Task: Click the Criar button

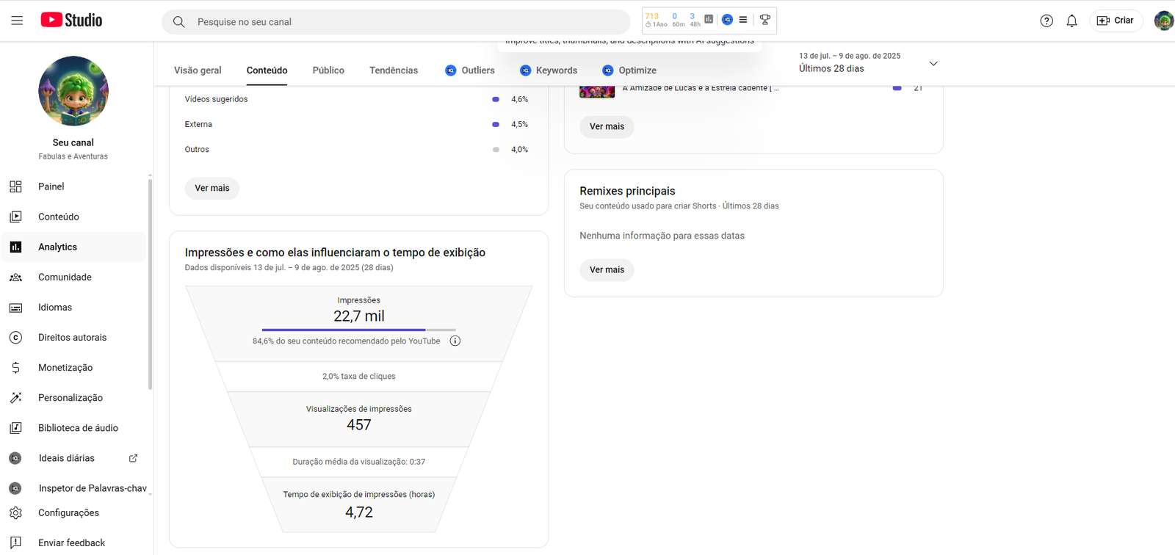Action: (x=1115, y=21)
